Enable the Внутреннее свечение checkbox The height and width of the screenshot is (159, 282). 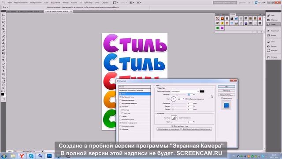[120, 103]
